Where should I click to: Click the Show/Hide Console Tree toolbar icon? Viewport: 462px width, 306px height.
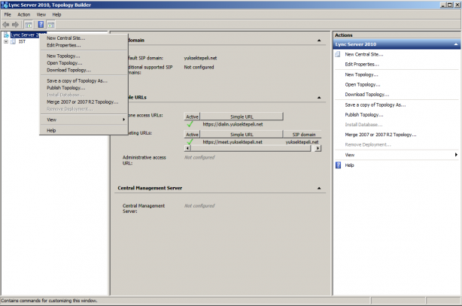pyautogui.click(x=29, y=25)
